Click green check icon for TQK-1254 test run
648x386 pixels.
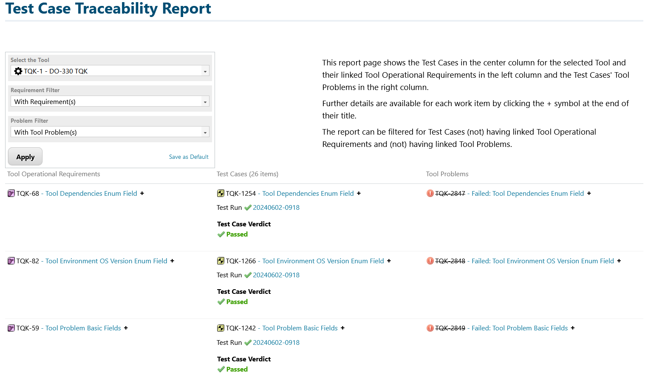(248, 208)
